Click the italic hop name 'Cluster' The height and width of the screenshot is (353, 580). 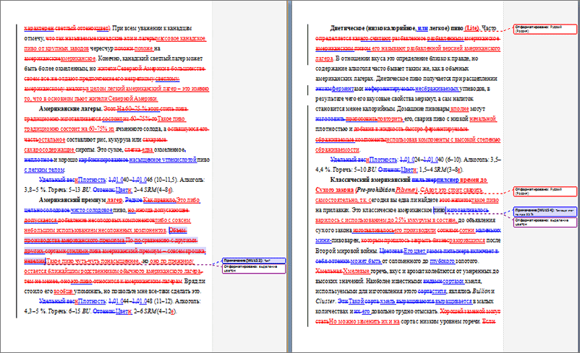tap(325, 301)
